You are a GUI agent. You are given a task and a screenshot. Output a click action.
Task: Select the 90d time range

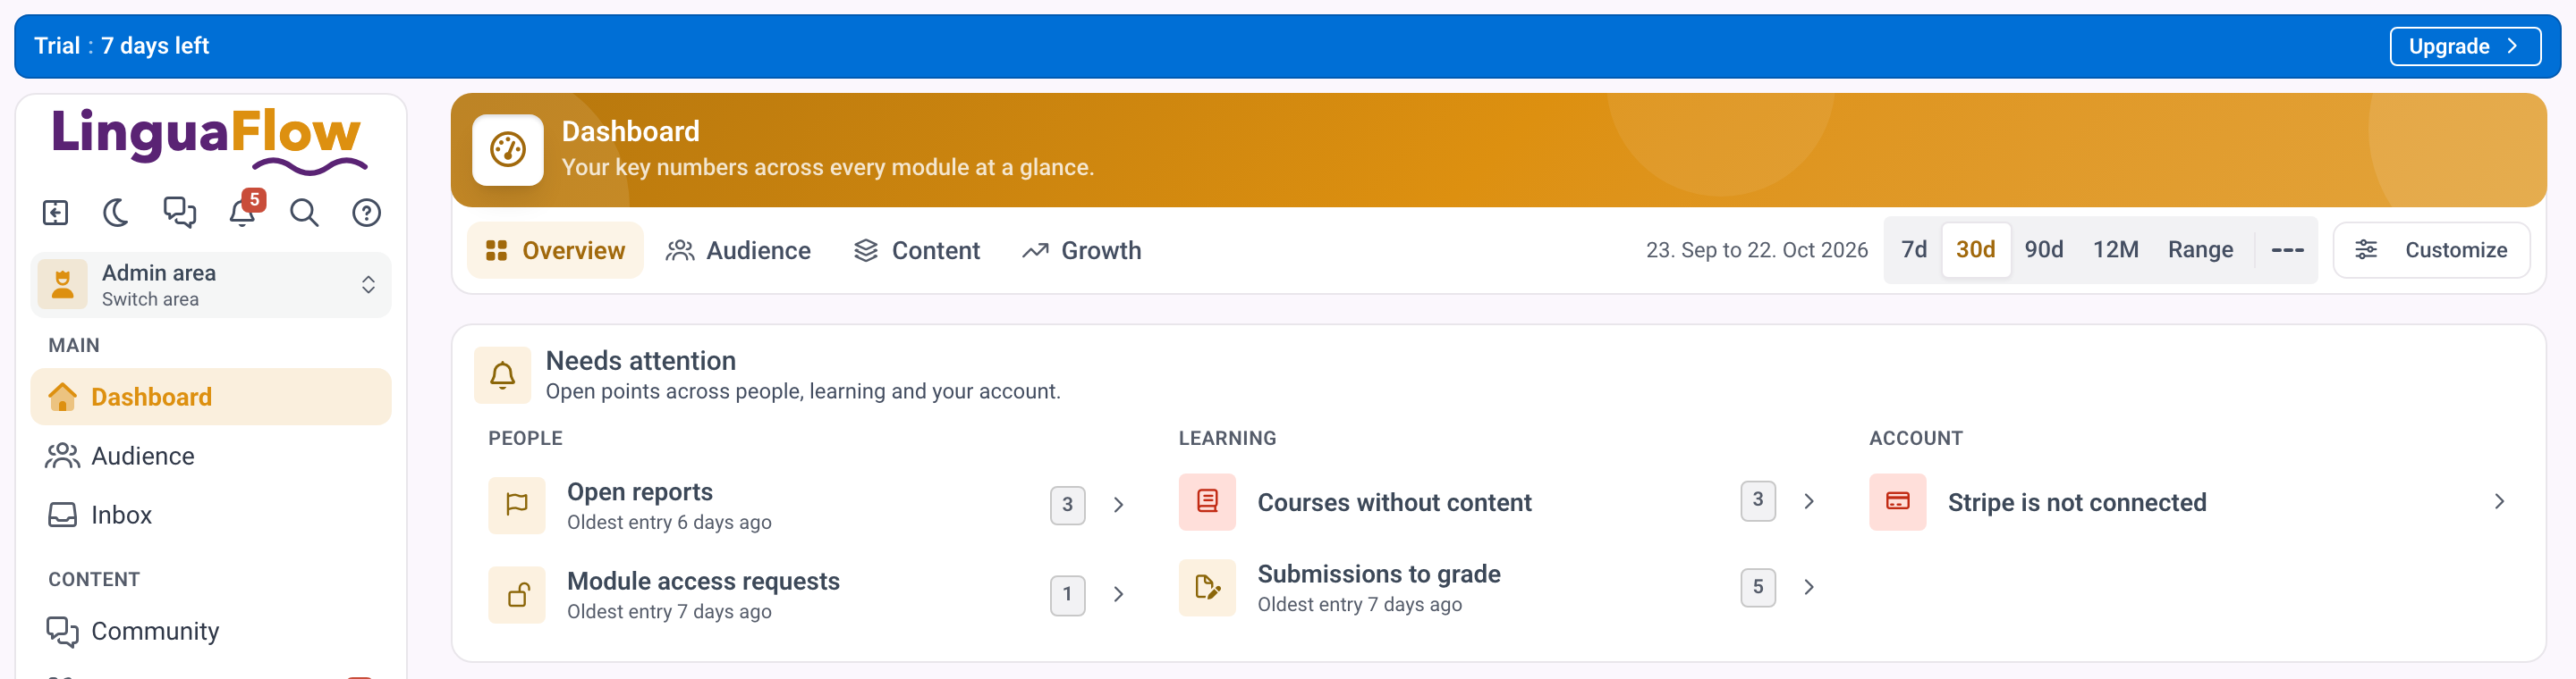pyautogui.click(x=2043, y=249)
